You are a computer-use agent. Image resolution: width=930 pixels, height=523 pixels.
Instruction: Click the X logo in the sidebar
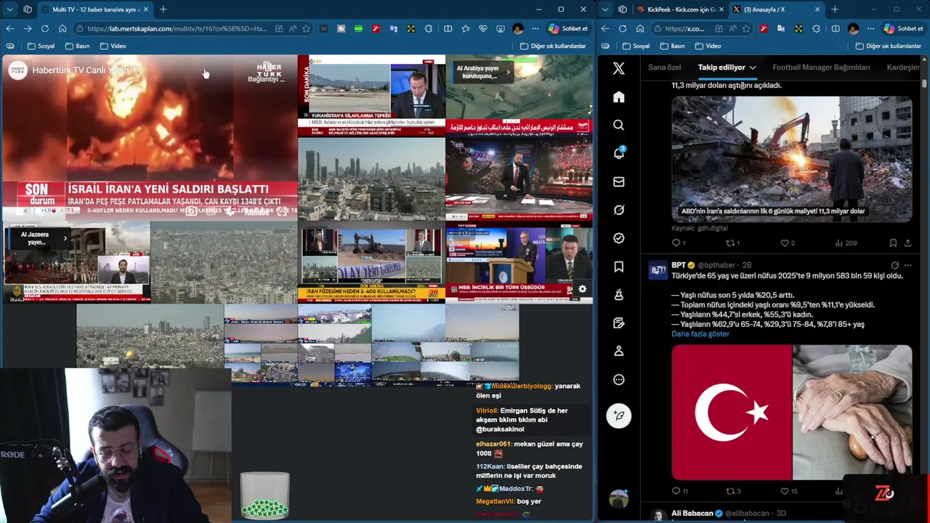618,68
